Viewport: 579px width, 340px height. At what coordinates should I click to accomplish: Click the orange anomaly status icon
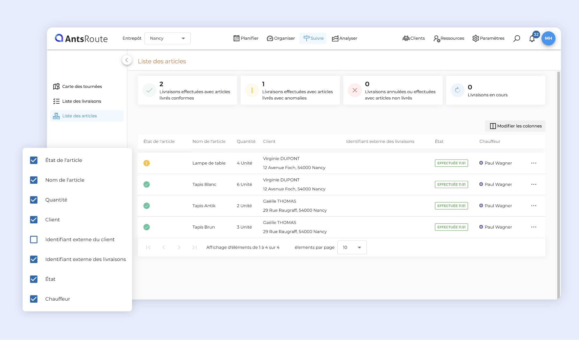click(146, 163)
